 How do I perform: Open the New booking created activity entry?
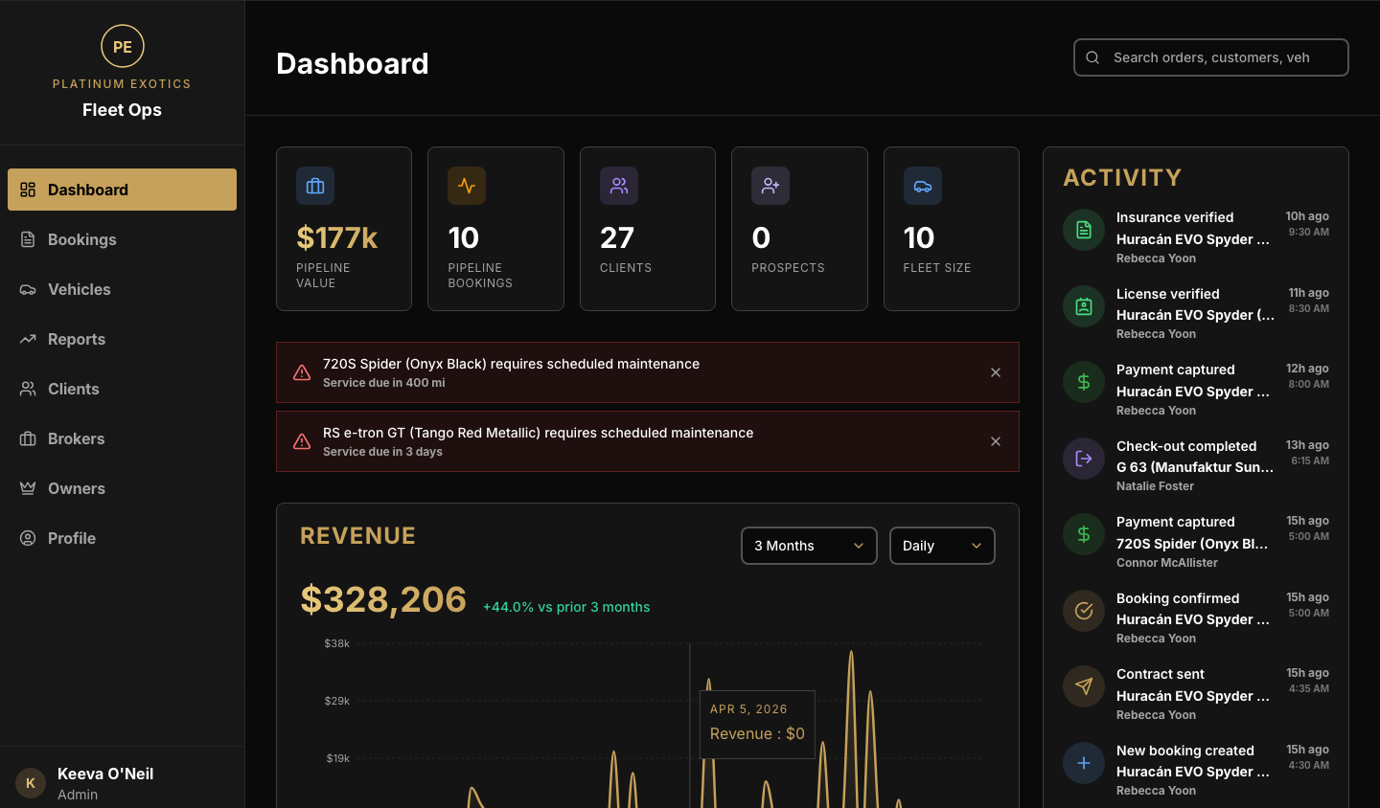pos(1196,770)
